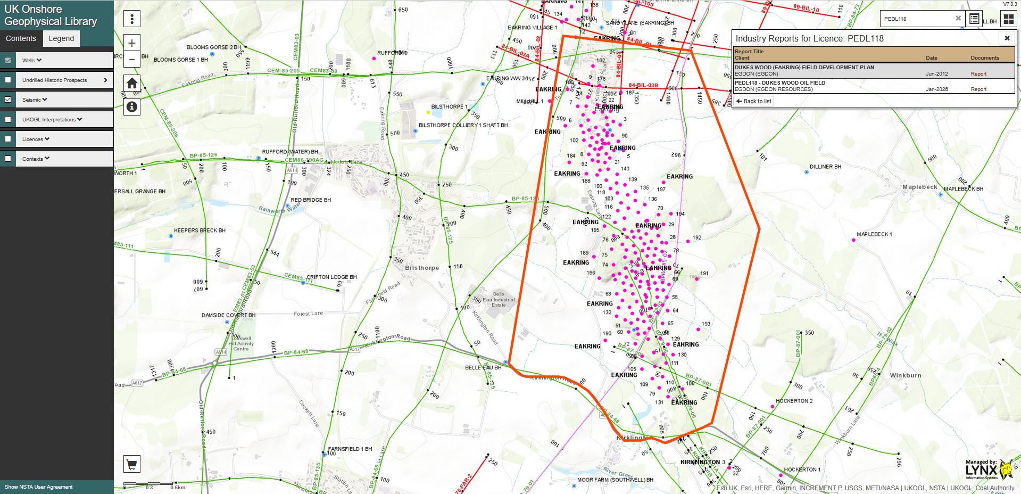Screen dimensions: 1021x494
Task: Open the results list icon
Action: point(974,19)
